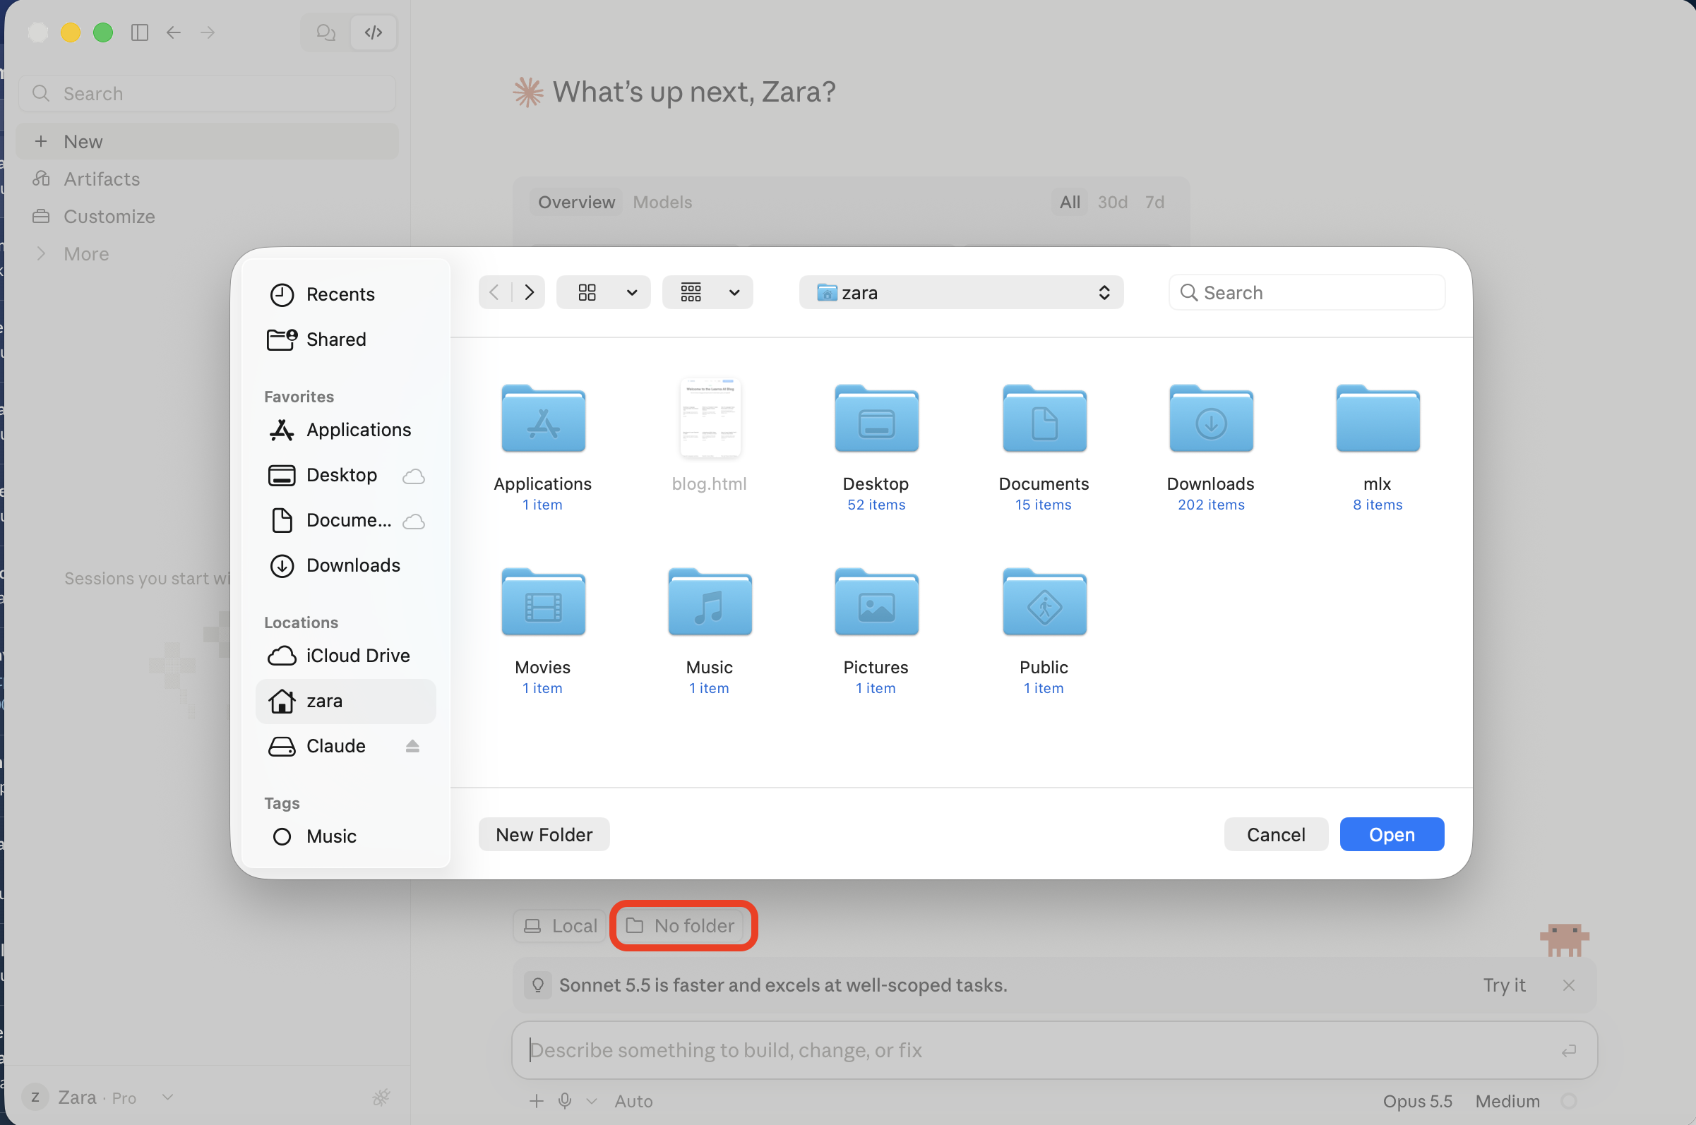Select the Desktop folder icon in the file grid

coord(876,419)
